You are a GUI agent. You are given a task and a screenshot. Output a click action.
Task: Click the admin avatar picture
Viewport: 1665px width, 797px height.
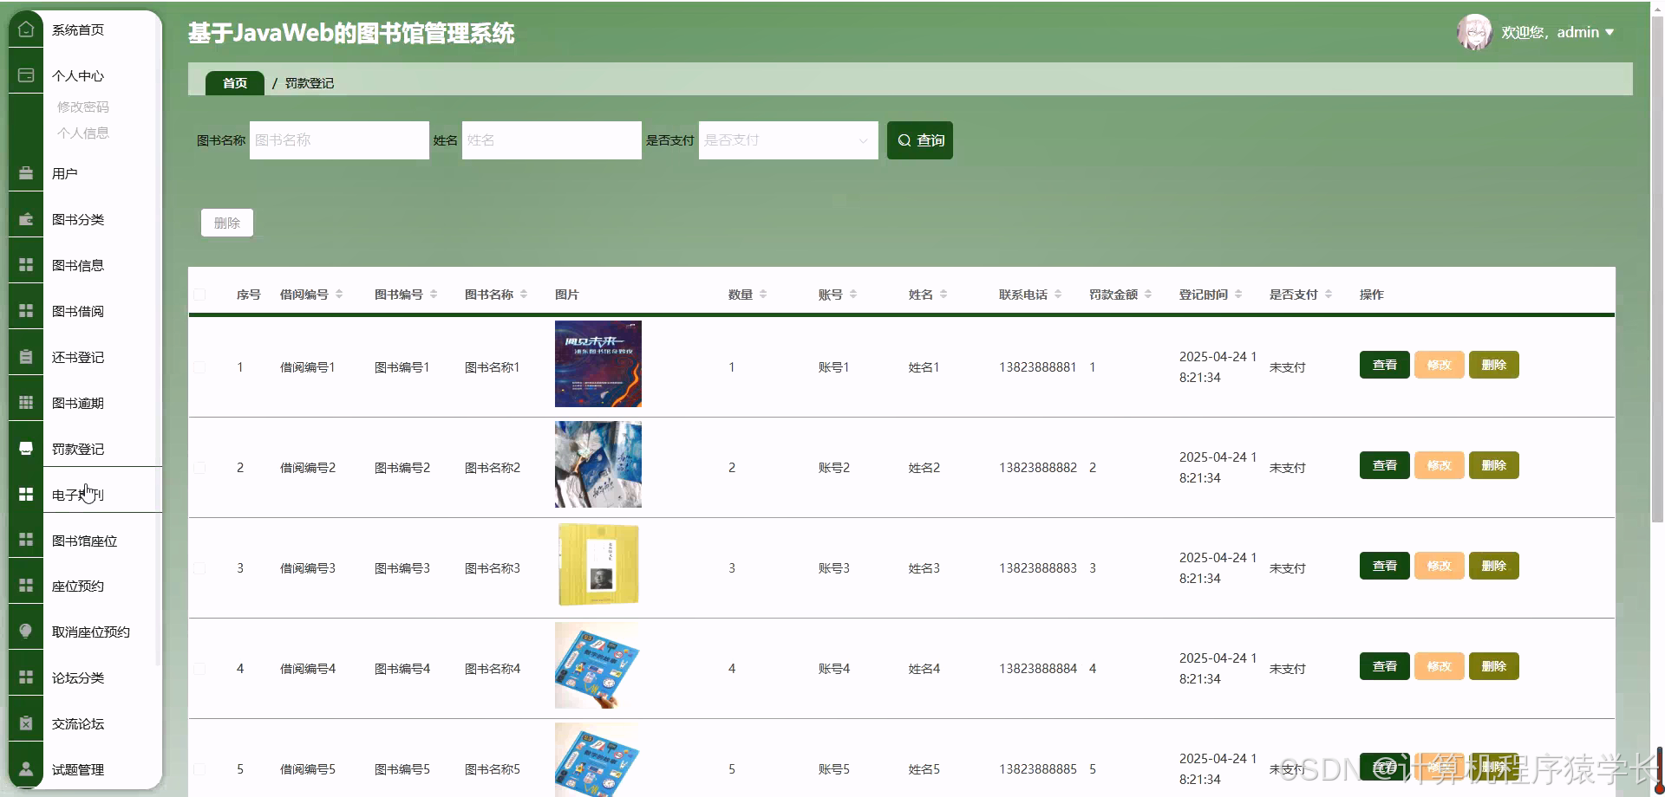[x=1474, y=32]
